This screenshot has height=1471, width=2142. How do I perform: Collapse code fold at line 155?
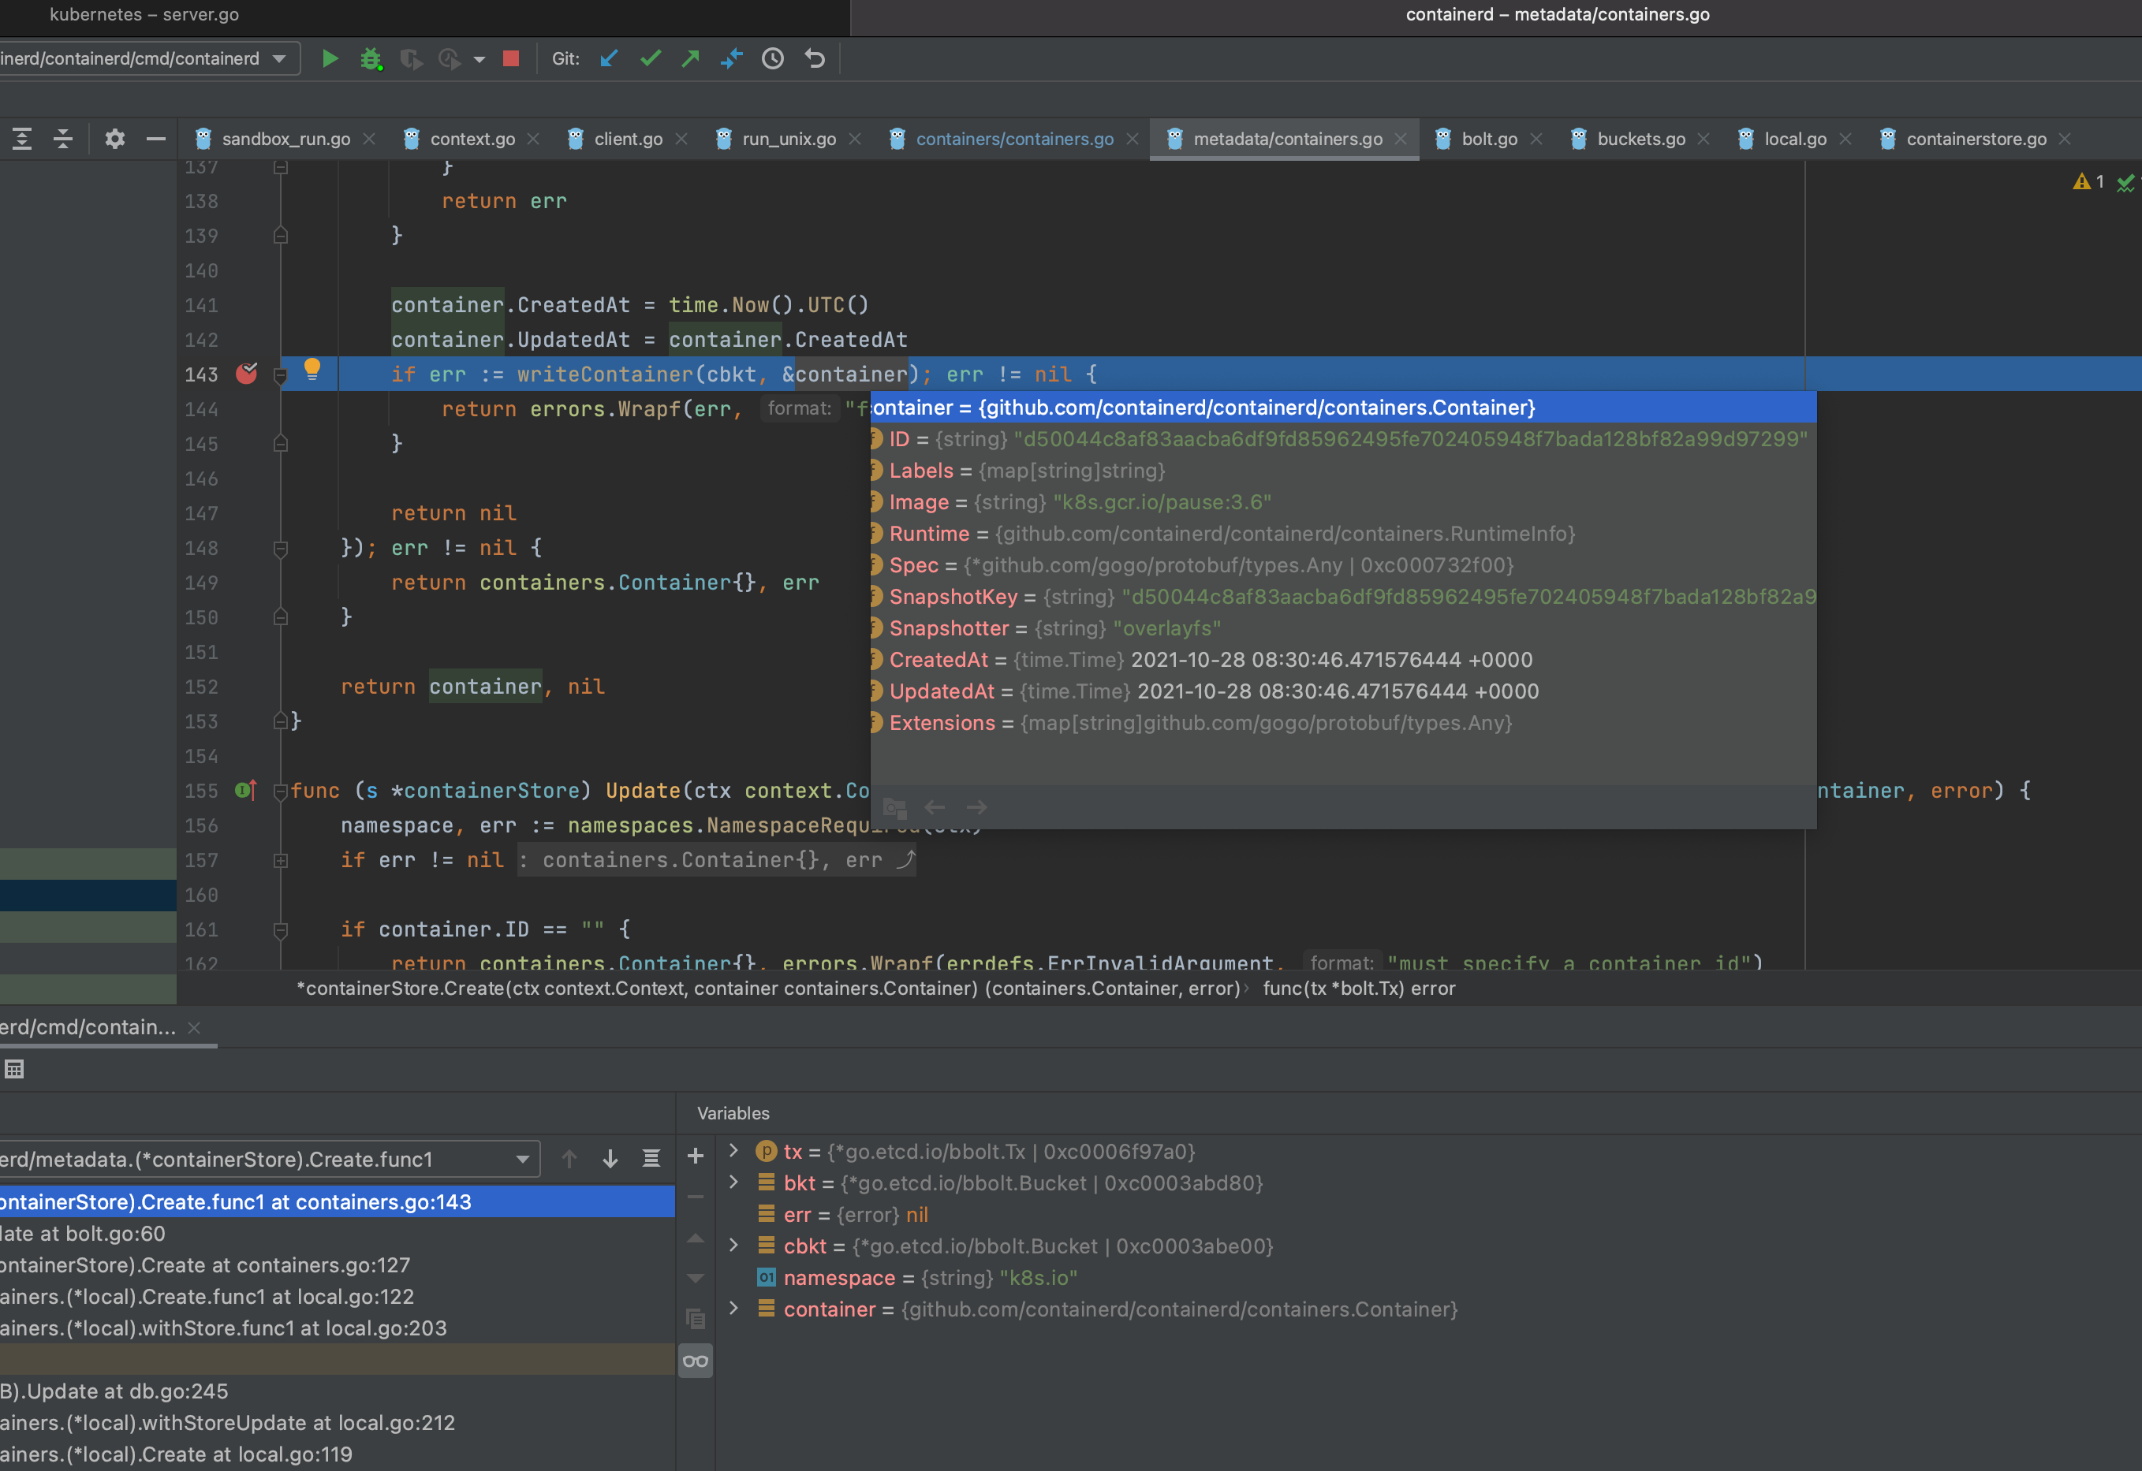pos(280,791)
